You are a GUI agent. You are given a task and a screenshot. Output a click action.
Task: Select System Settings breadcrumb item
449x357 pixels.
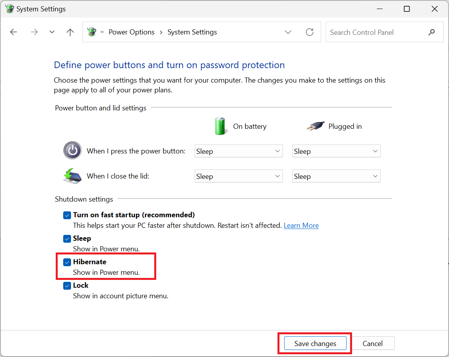192,32
